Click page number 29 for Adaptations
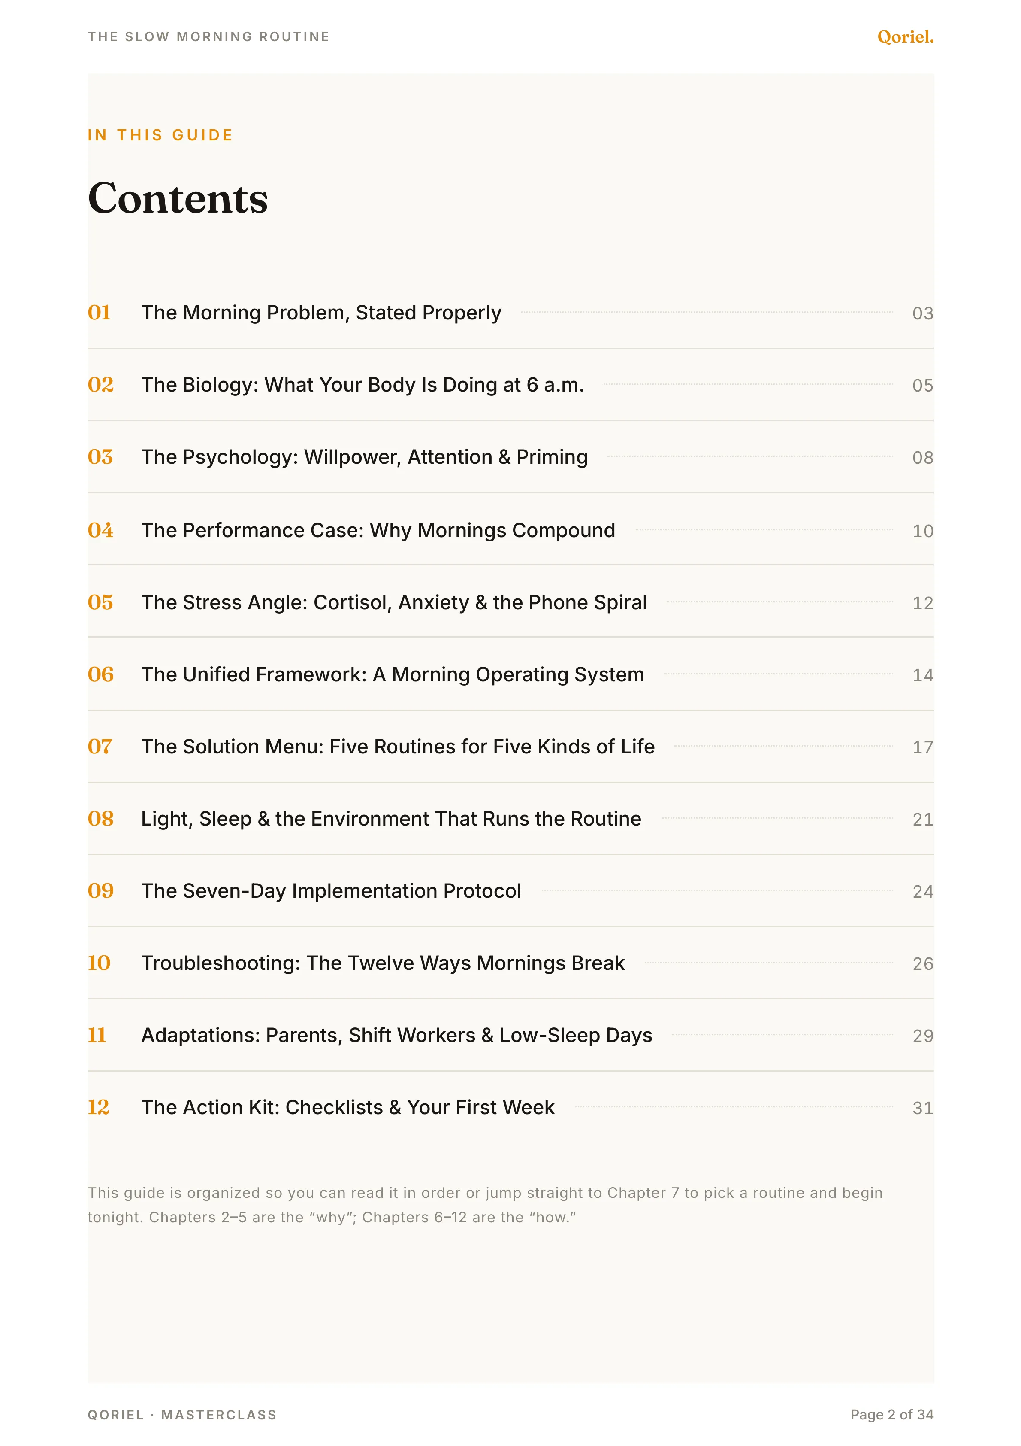 tap(923, 1036)
